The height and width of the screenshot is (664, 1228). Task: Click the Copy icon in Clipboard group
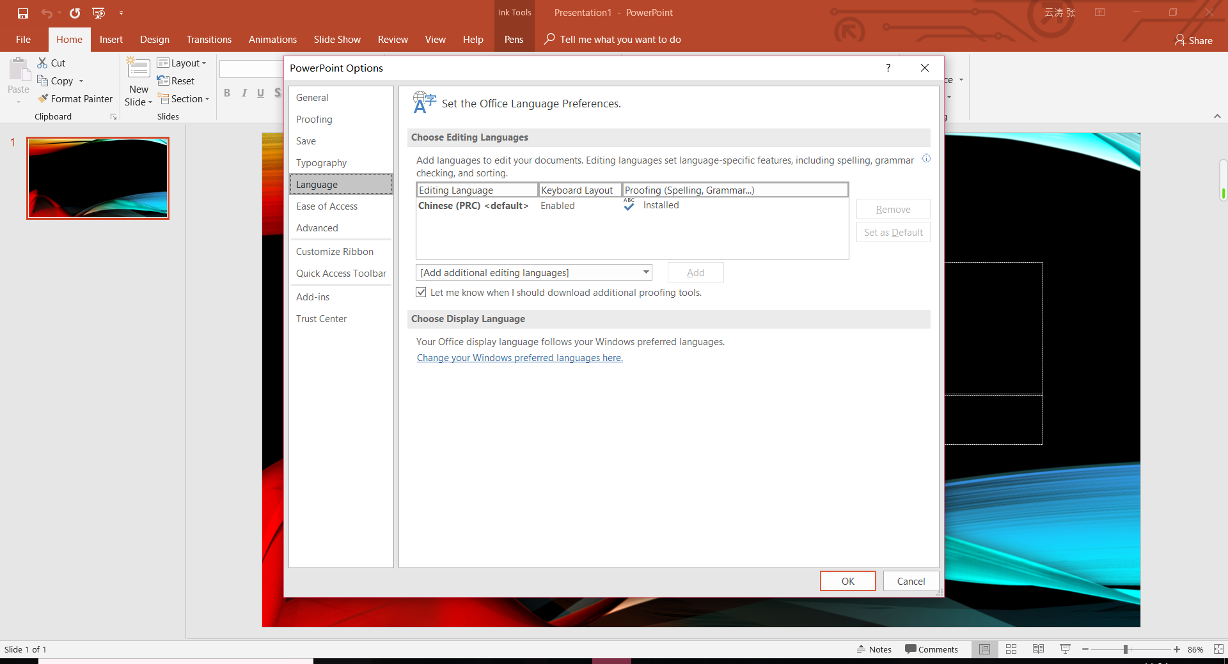tap(43, 81)
